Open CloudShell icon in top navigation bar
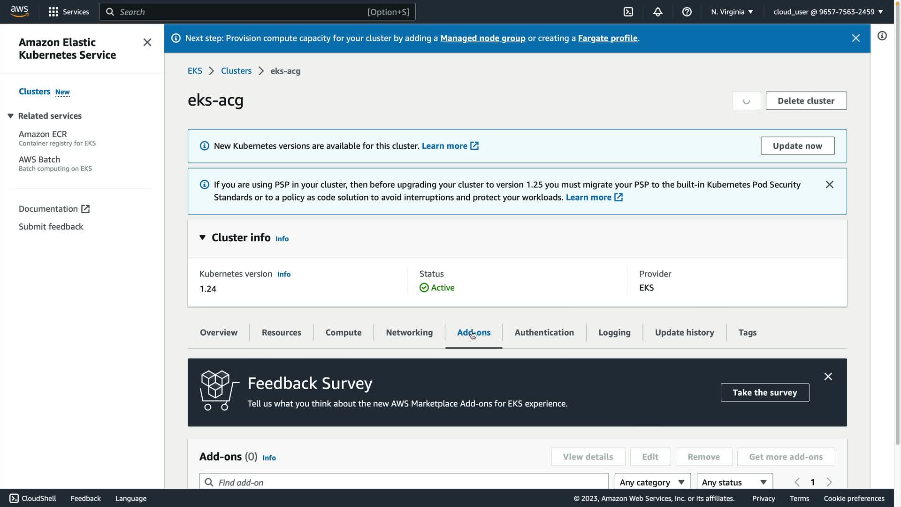This screenshot has width=901, height=507. click(628, 12)
